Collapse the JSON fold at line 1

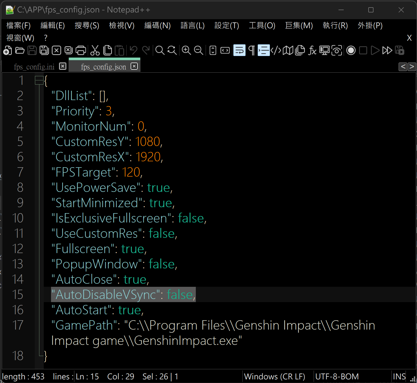coord(39,80)
